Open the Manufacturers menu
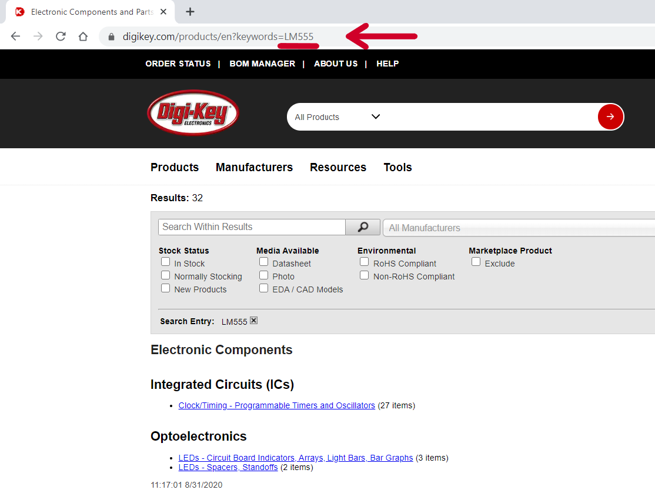Viewport: 655px width, 493px height. click(254, 167)
